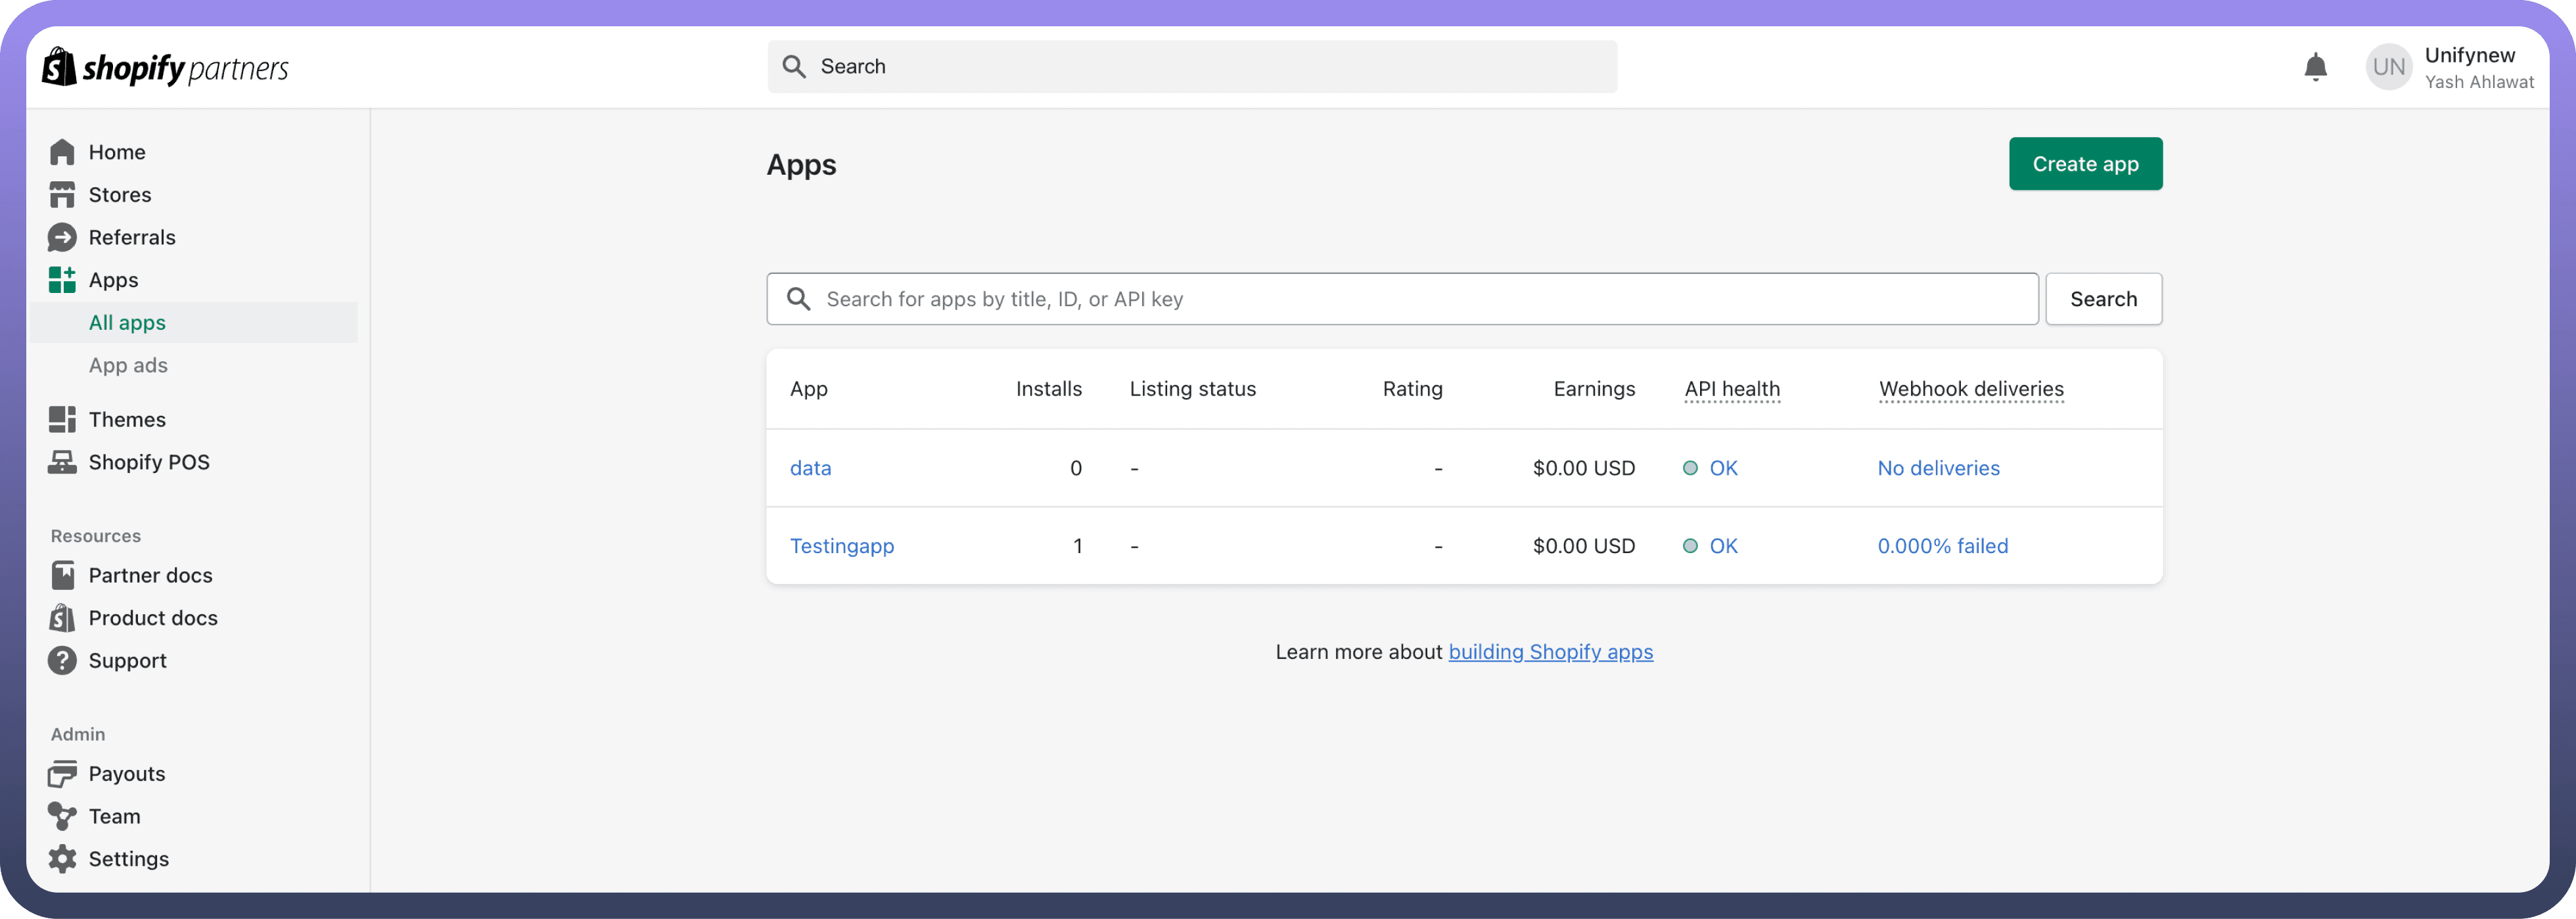Open the data app link
The height and width of the screenshot is (919, 2576).
[x=810, y=468]
